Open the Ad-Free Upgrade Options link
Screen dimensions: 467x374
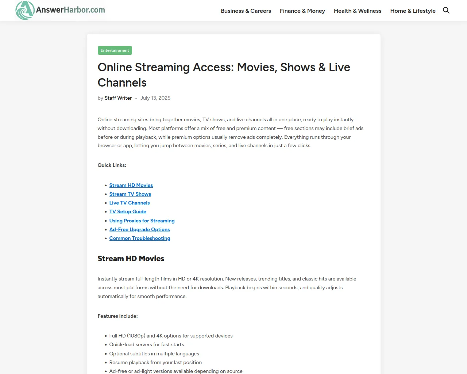[x=139, y=229]
